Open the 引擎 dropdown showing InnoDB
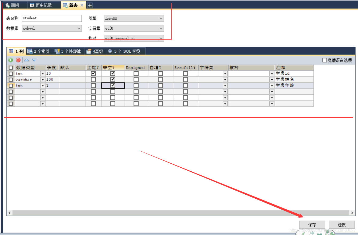The height and width of the screenshot is (235, 358). [x=161, y=18]
